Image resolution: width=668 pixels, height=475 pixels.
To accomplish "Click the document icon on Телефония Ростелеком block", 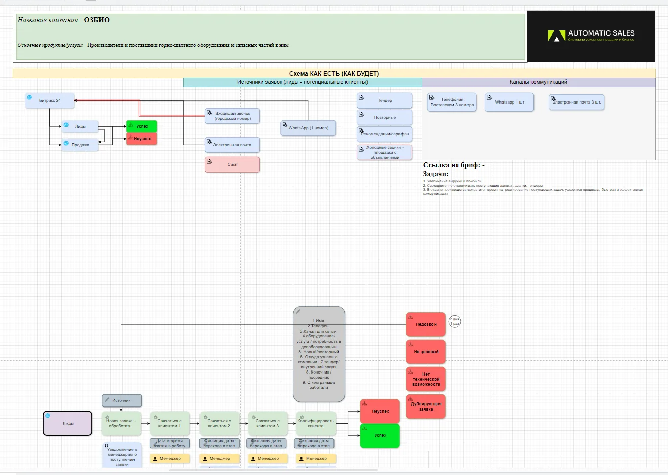I will pyautogui.click(x=431, y=97).
